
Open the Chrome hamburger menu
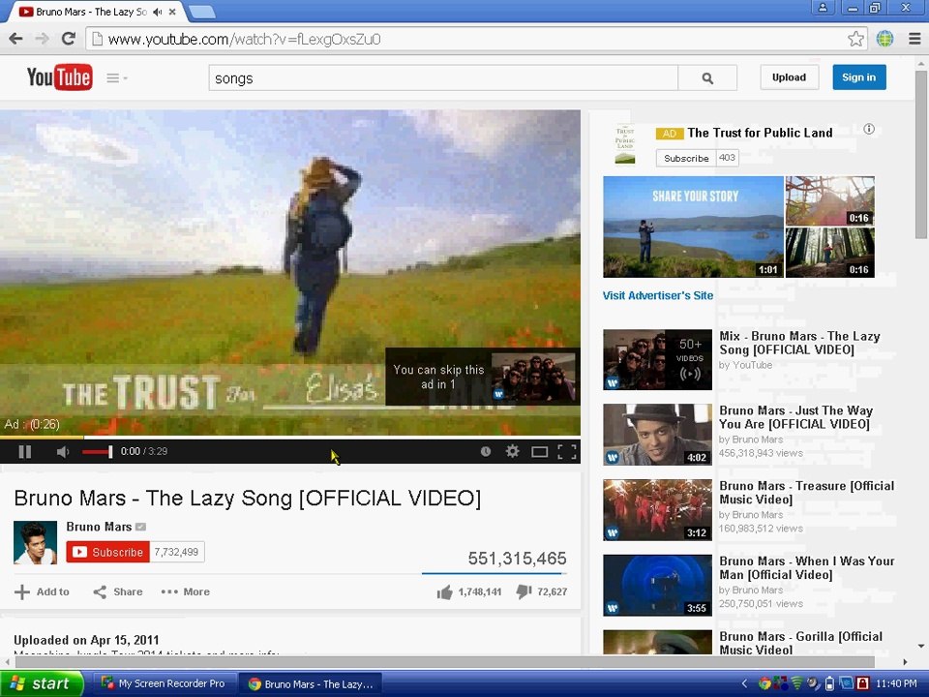point(914,39)
